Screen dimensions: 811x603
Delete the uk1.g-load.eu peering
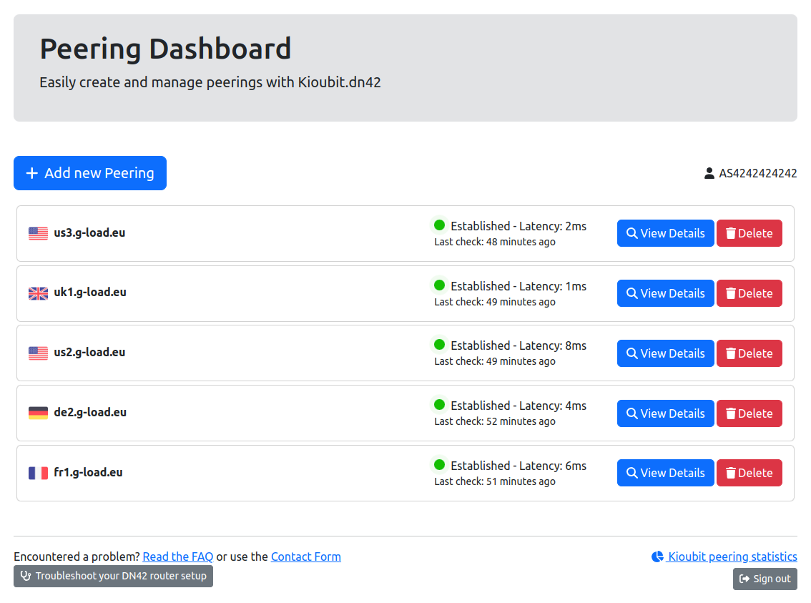(x=749, y=293)
